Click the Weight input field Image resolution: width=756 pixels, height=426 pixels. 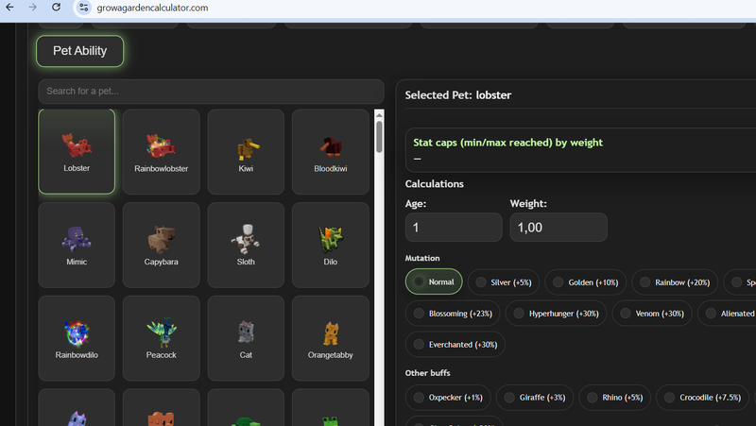click(x=558, y=227)
